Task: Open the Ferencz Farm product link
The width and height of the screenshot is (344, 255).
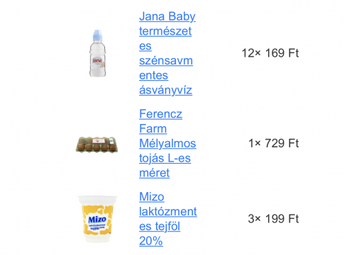Action: coord(167,143)
